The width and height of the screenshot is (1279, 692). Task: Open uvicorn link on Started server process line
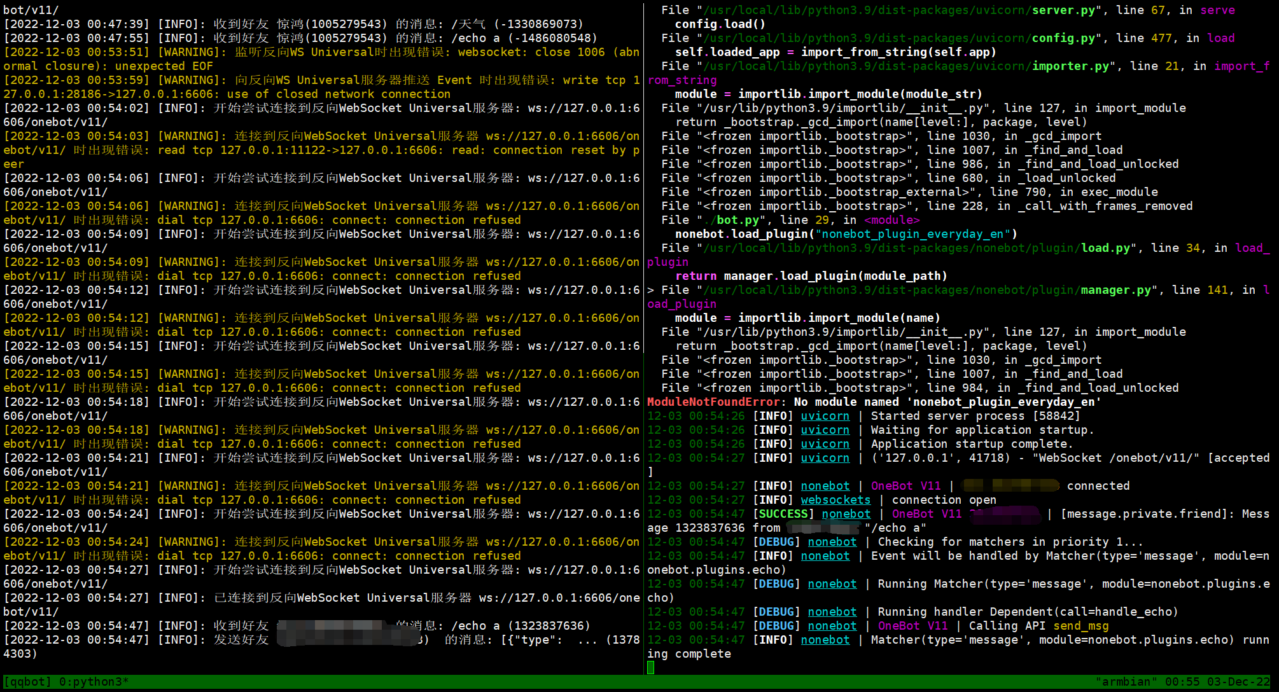coord(825,416)
